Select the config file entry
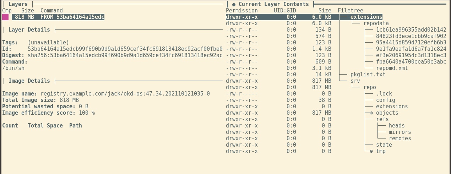This screenshot has height=174, width=451. point(385,100)
